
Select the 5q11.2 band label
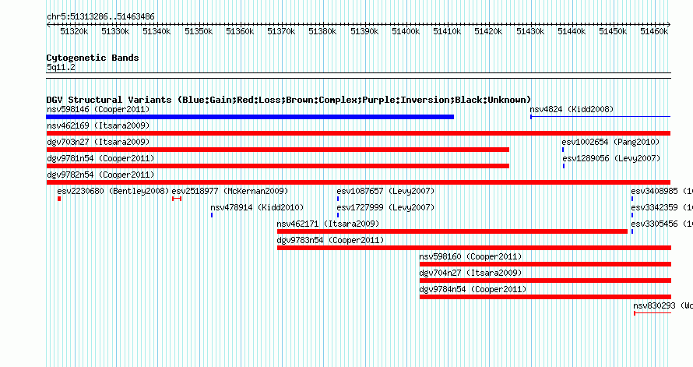(x=61, y=68)
